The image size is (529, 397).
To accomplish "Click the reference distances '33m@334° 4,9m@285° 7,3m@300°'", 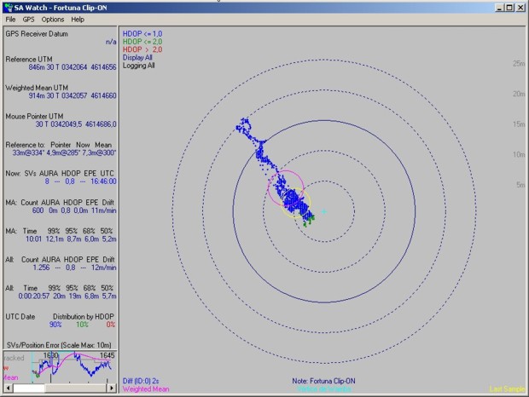I will [x=65, y=152].
